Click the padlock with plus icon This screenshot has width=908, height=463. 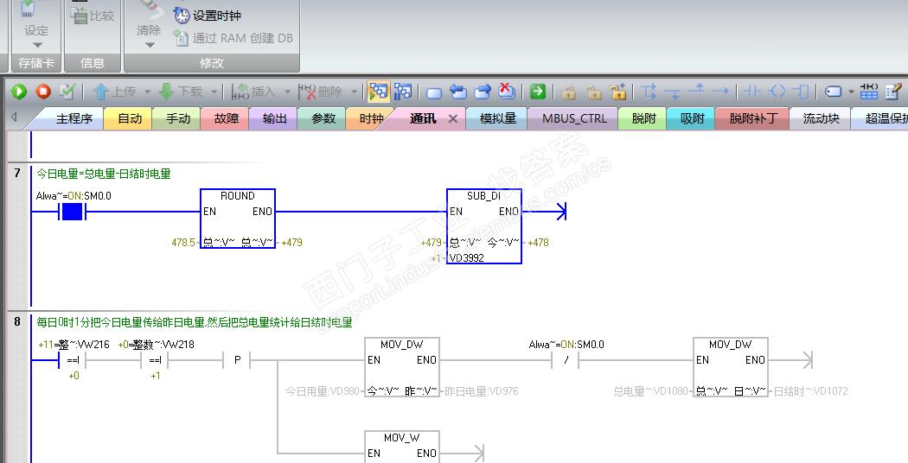click(x=618, y=92)
